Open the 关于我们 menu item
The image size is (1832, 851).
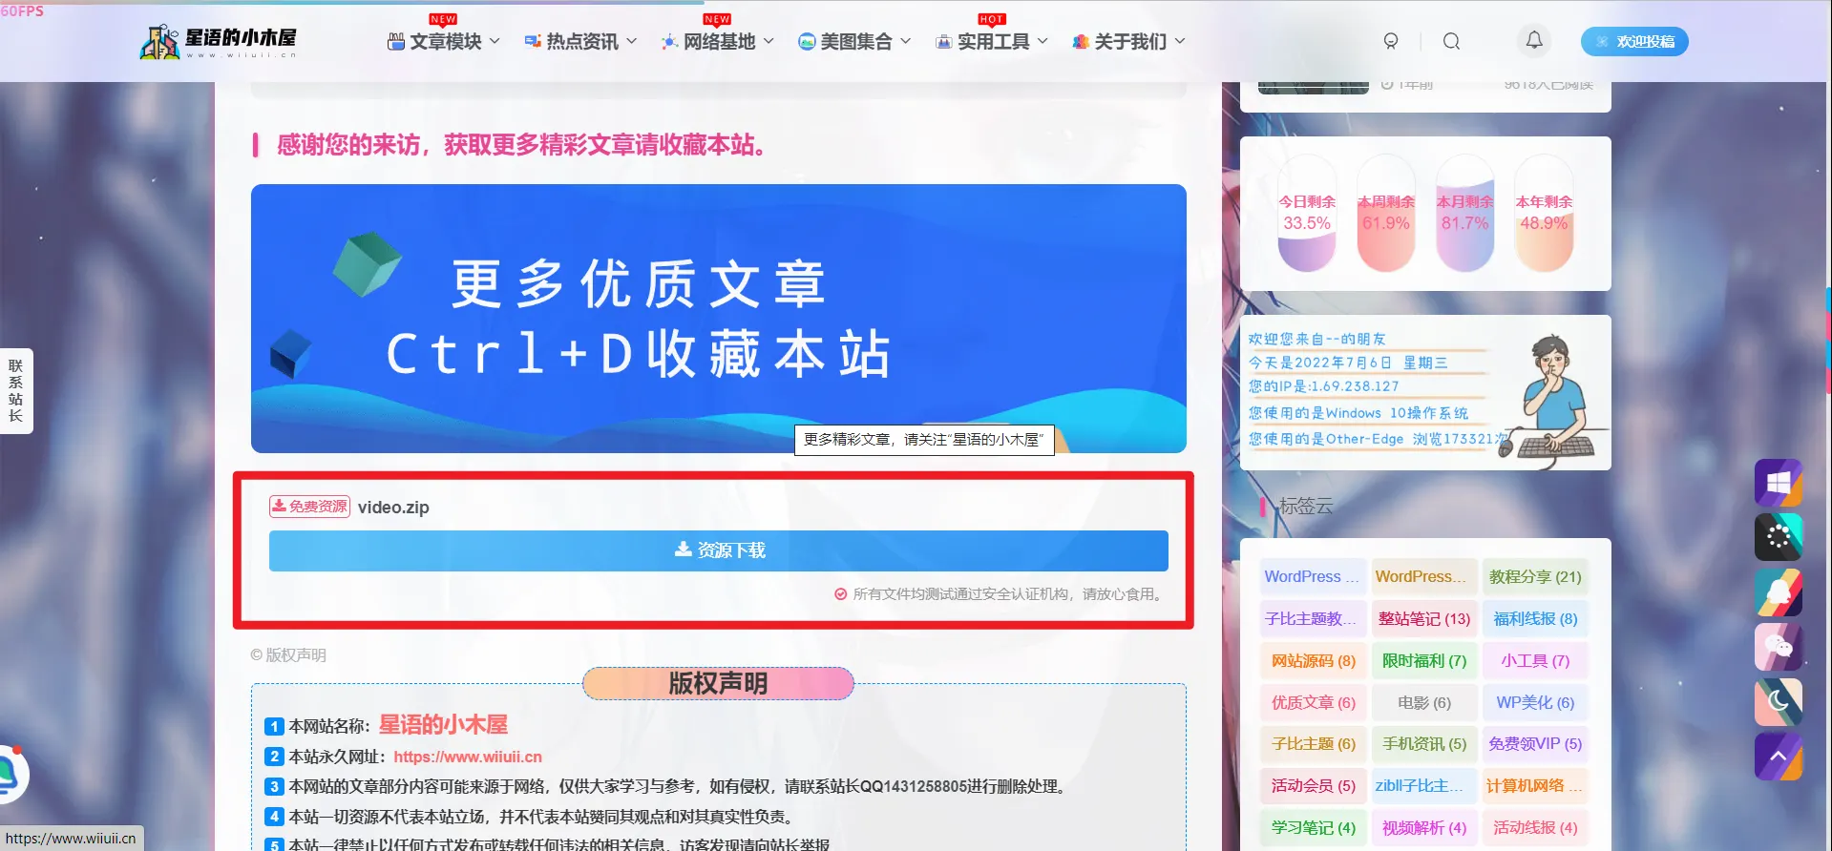[1128, 41]
